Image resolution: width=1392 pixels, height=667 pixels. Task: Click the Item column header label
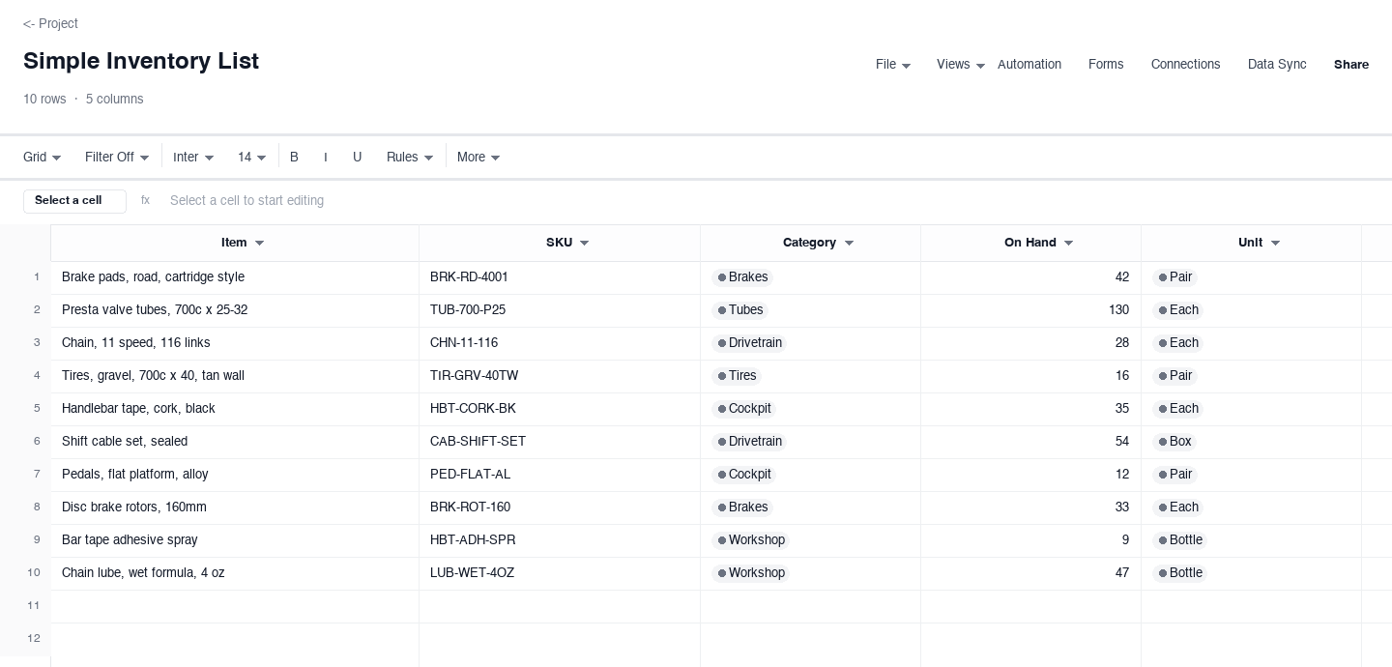[x=234, y=243]
